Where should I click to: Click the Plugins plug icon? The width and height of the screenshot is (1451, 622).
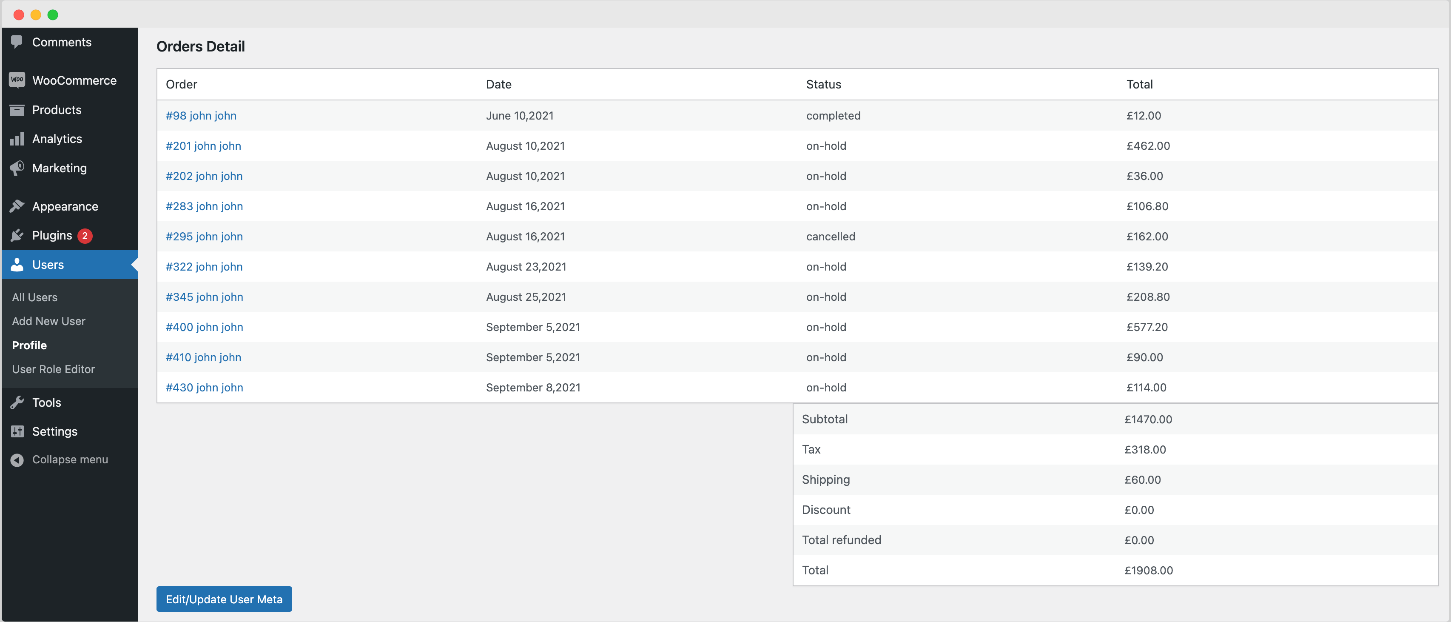tap(17, 236)
